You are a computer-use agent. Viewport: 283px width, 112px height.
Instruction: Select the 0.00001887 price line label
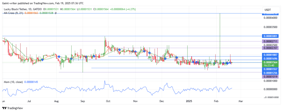coord(270,55)
